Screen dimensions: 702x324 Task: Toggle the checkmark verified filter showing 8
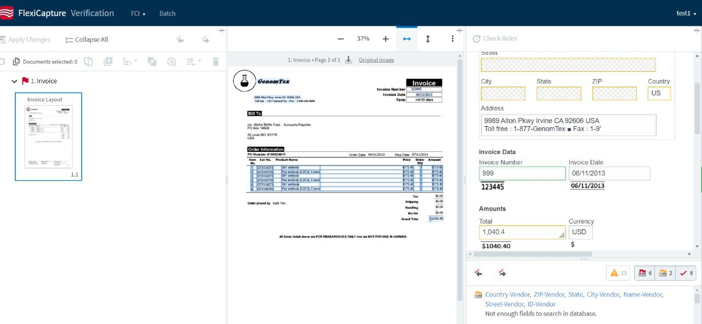pyautogui.click(x=686, y=273)
